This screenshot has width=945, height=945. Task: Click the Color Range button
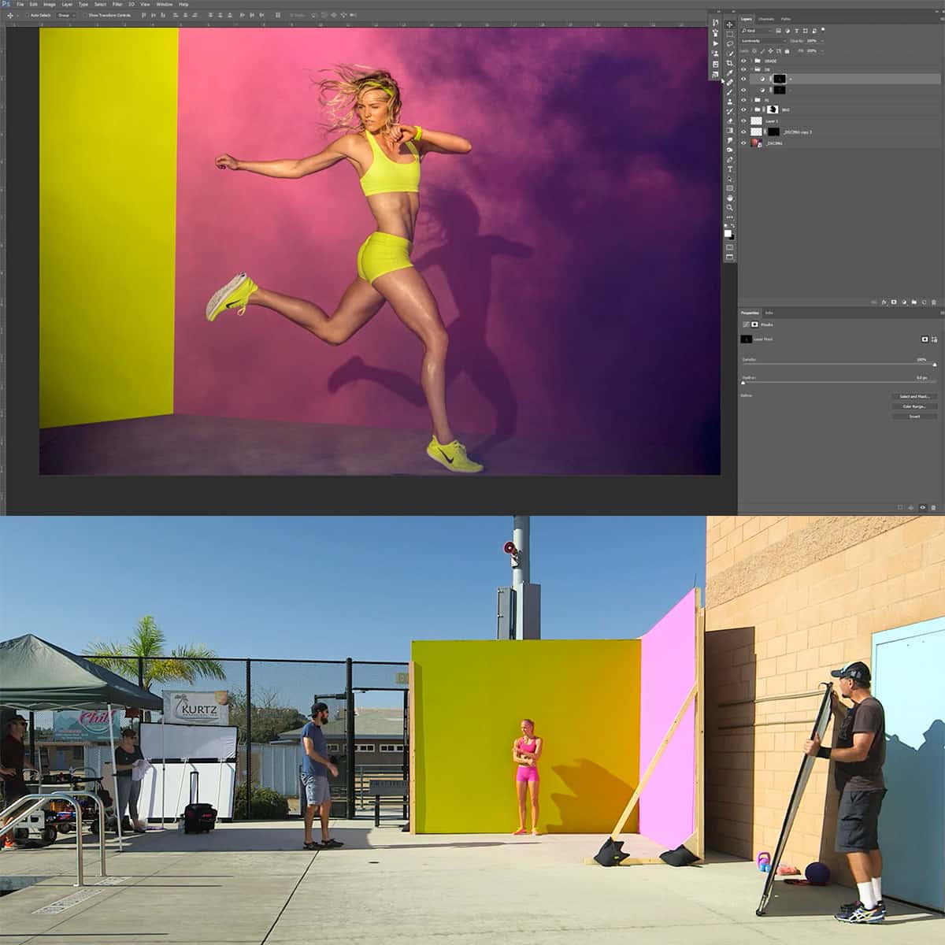914,406
